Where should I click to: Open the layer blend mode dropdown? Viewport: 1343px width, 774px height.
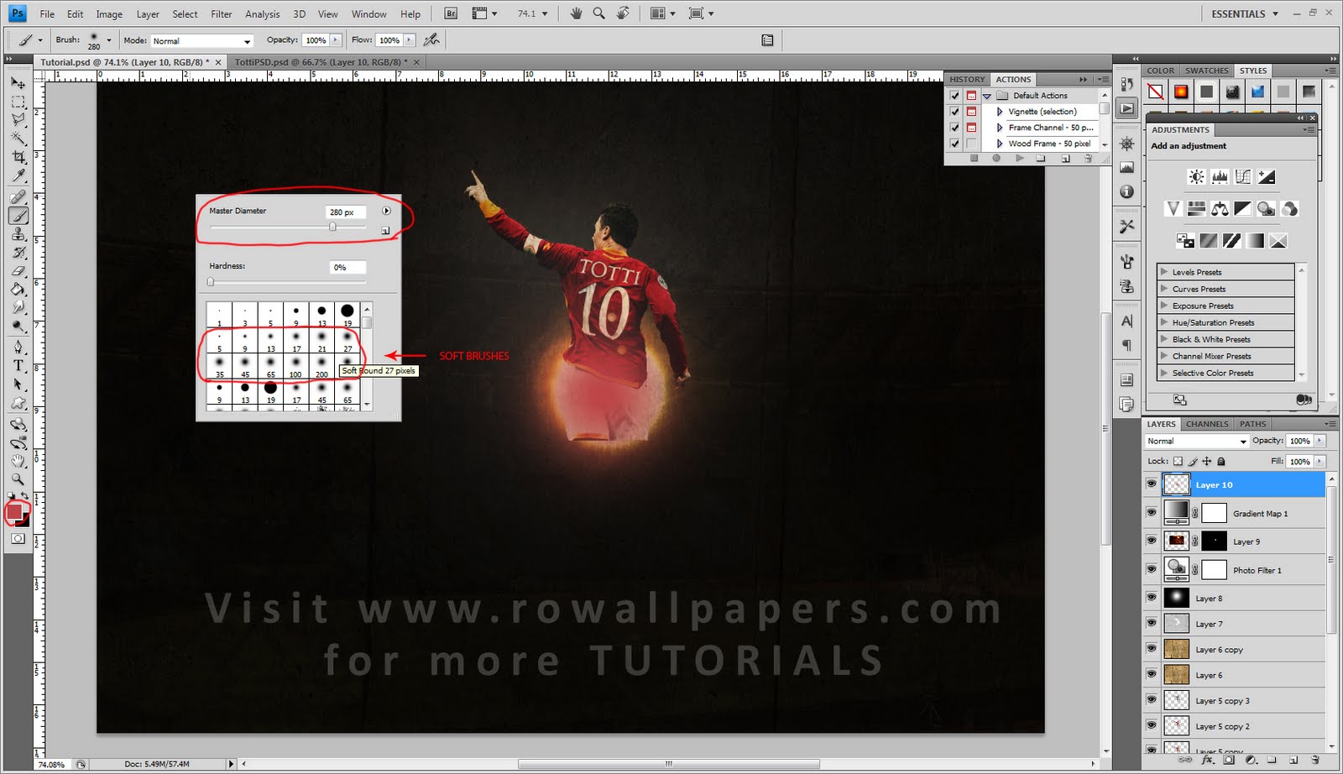tap(1196, 441)
